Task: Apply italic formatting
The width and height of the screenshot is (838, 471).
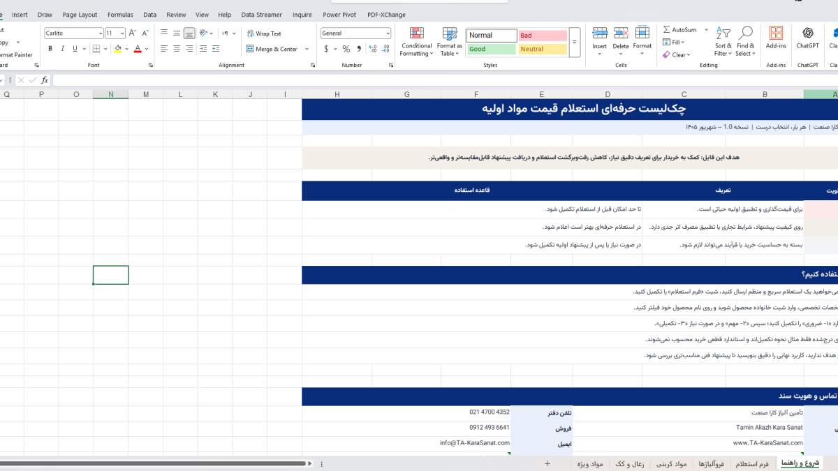Action: tap(63, 49)
